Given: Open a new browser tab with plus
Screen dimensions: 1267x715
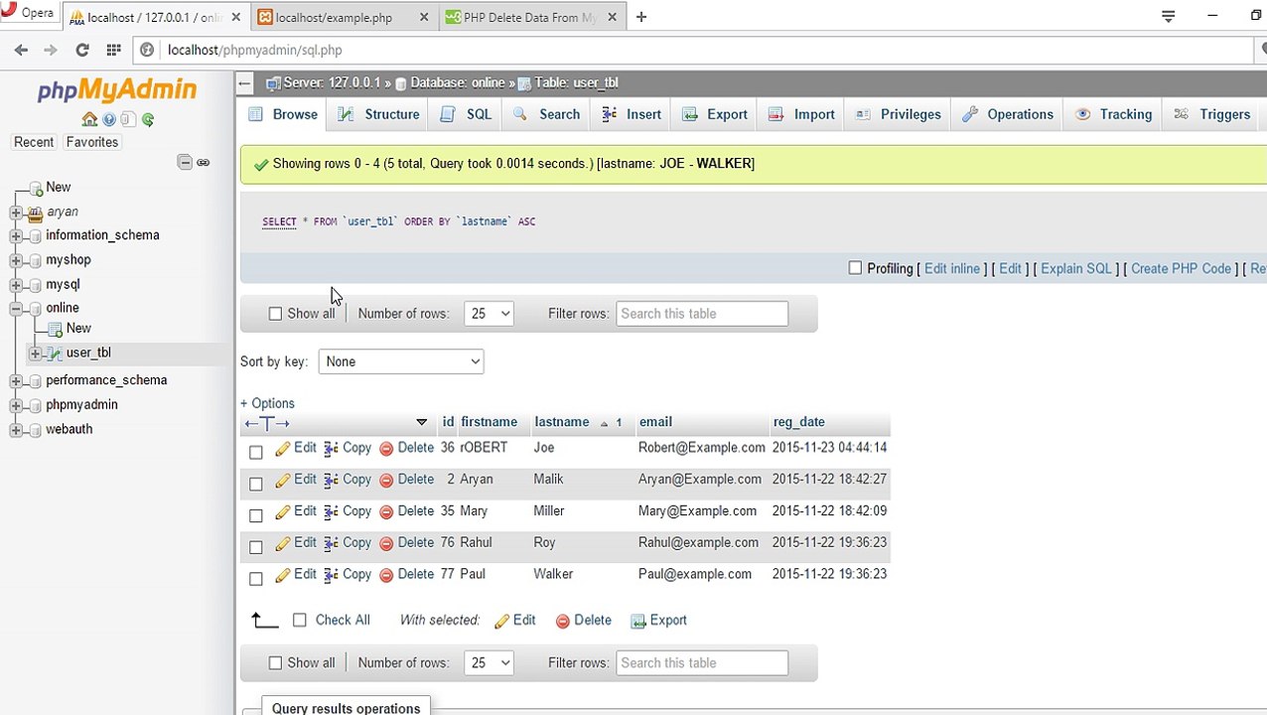Looking at the screenshot, I should coord(641,17).
